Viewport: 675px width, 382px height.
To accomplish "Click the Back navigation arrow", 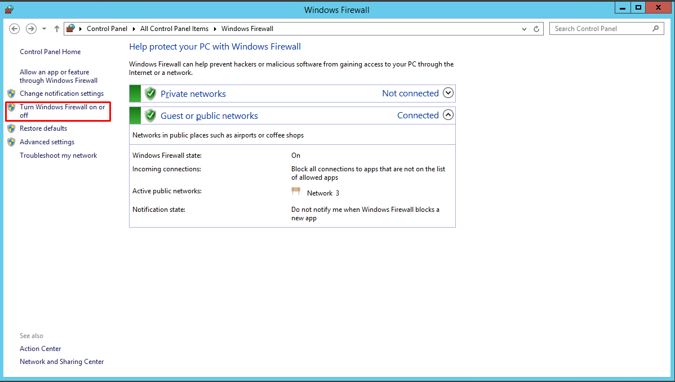I will point(14,29).
